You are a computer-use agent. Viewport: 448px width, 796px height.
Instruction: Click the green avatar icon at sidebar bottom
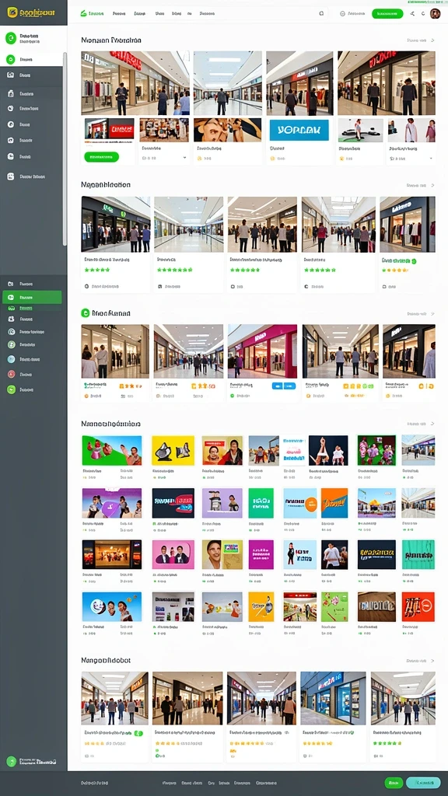click(11, 762)
